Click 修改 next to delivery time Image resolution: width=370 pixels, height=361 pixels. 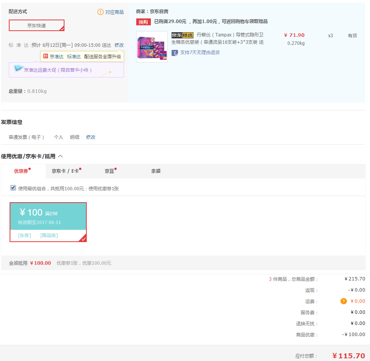click(119, 45)
